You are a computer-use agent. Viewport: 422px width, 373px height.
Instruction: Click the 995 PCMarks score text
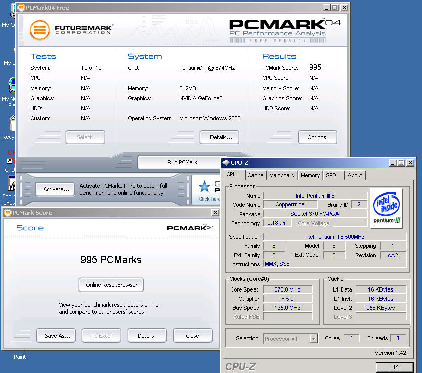(111, 260)
